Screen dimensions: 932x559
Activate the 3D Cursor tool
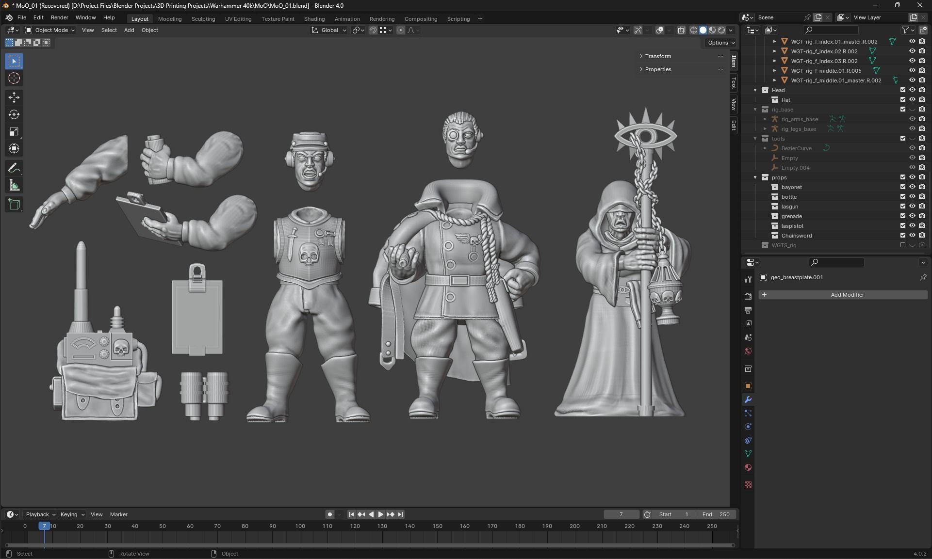(14, 78)
